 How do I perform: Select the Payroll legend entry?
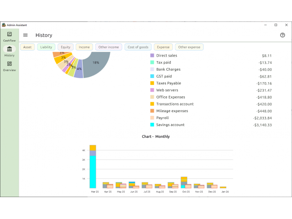coord(162,118)
